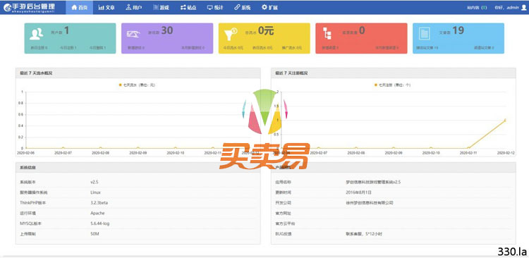The image size is (529, 258).
Task: Click 2020-02-11 data point on registration chart
Action: coord(468,148)
